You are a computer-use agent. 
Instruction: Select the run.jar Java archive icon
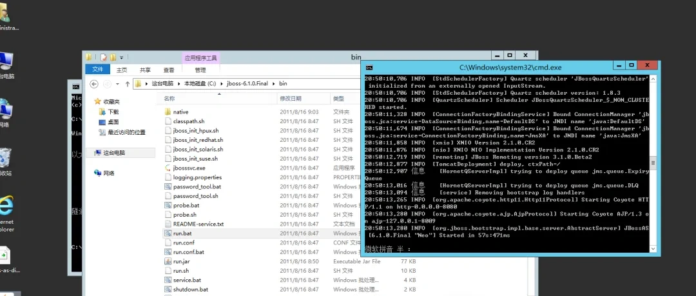point(168,261)
